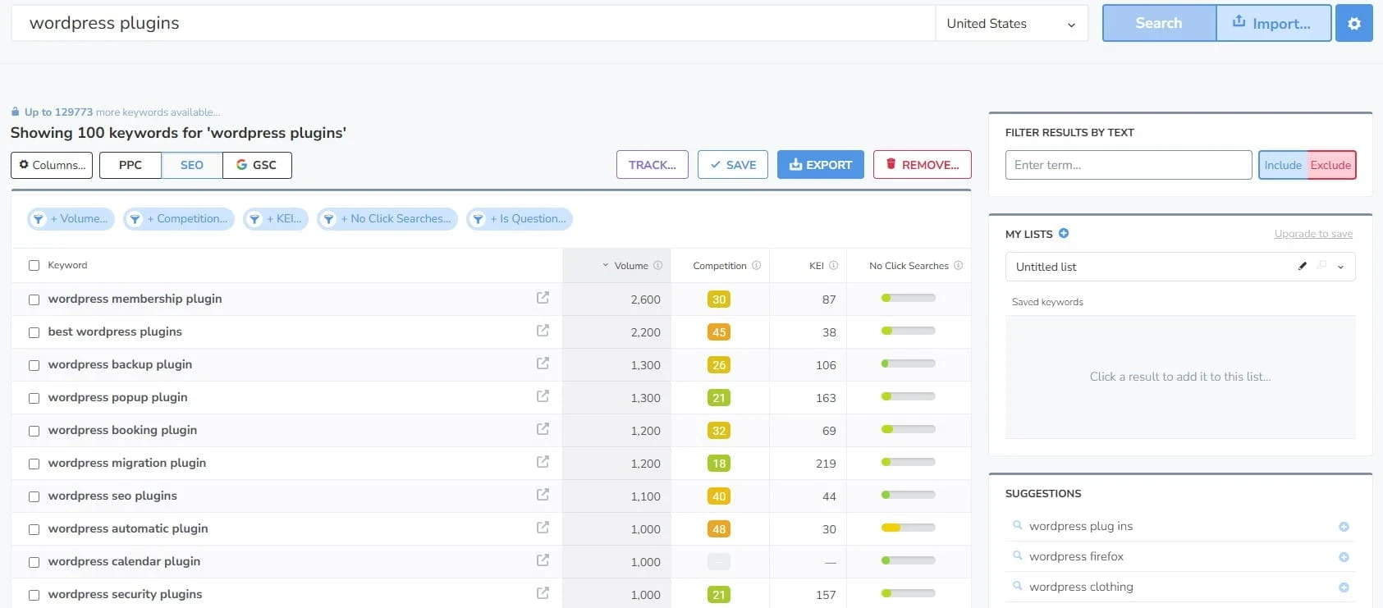Check the wordpress automatic plugin row
The image size is (1383, 608).
(x=34, y=529)
